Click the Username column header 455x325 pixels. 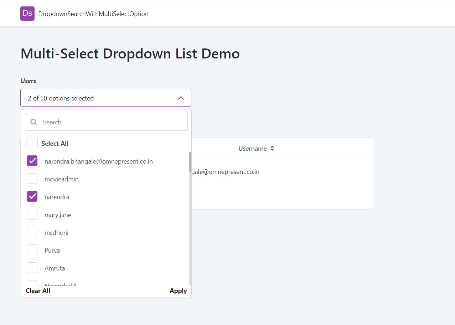pos(253,149)
